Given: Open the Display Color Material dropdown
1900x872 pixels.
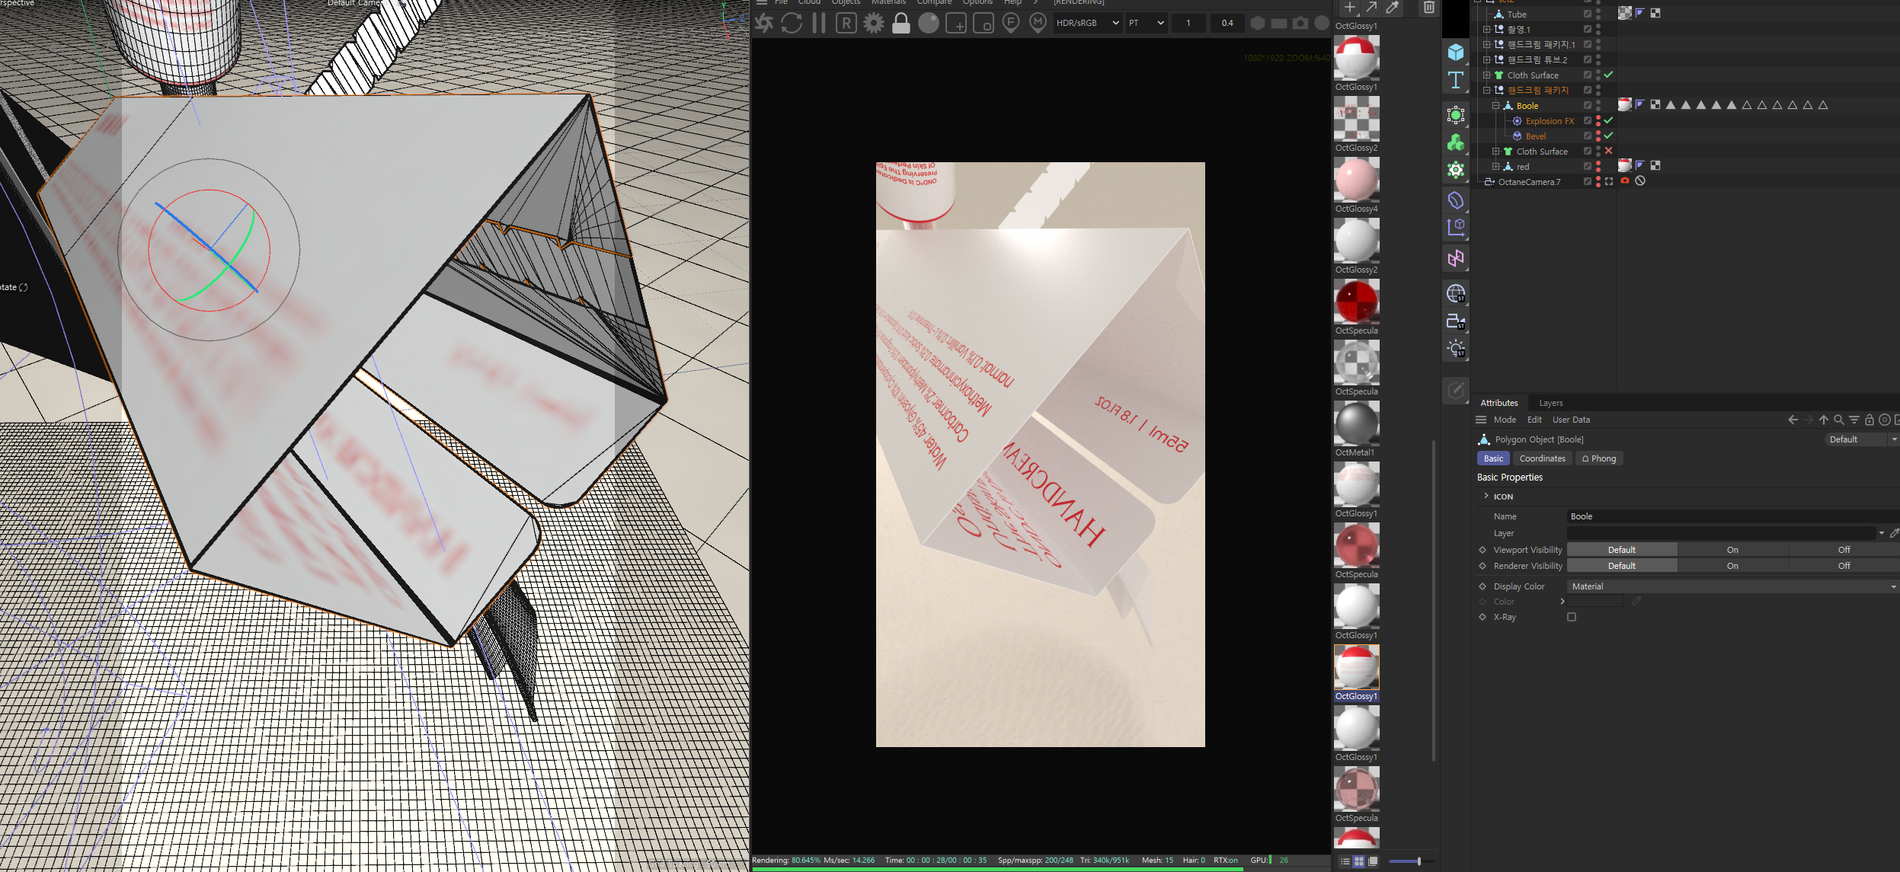Looking at the screenshot, I should (1732, 586).
